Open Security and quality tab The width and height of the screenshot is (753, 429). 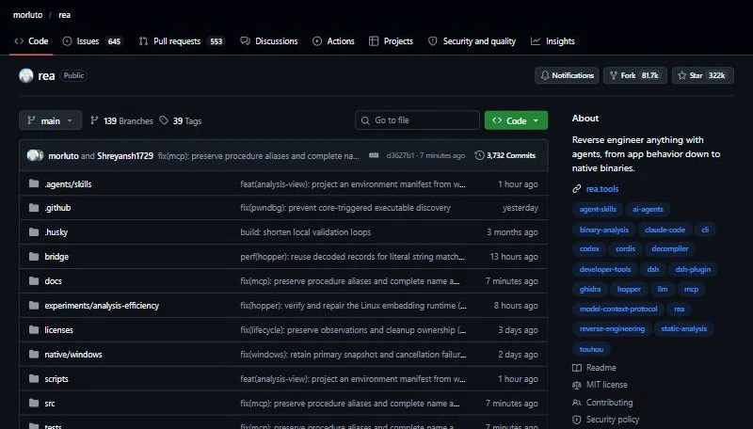tap(473, 41)
